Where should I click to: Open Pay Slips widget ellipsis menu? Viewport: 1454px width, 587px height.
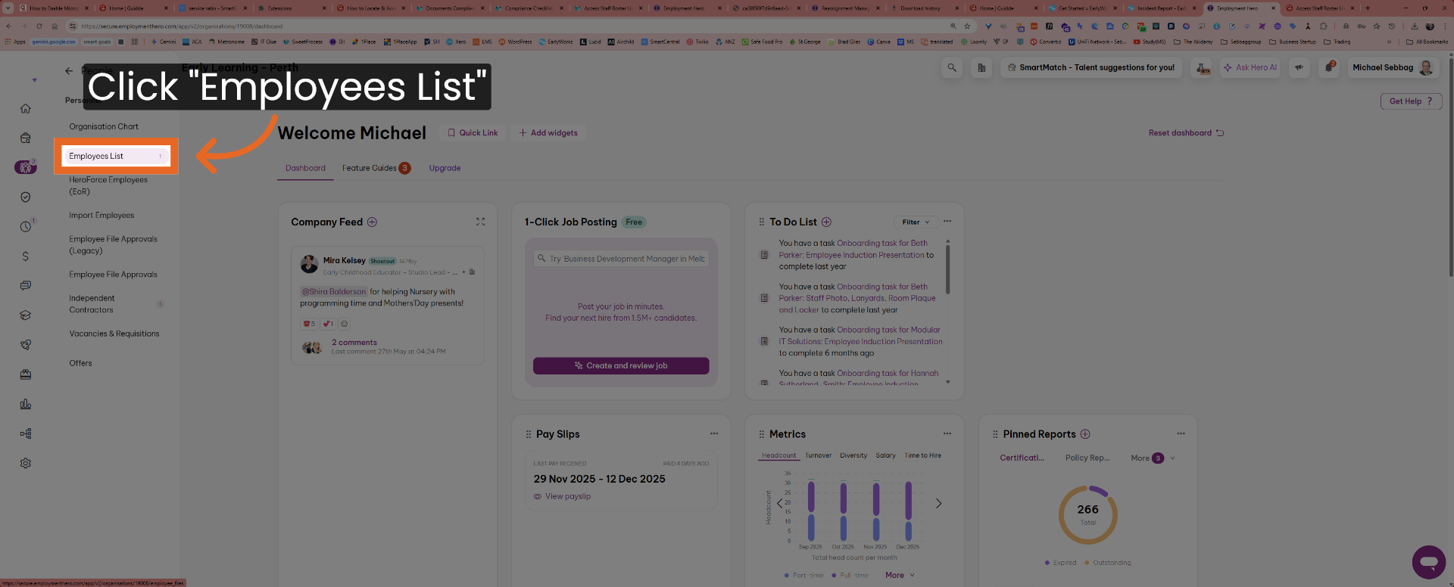(714, 433)
